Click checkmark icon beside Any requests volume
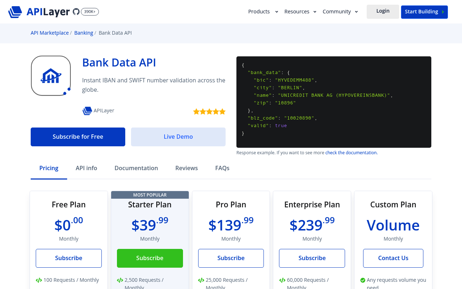The height and width of the screenshot is (289, 462). point(363,280)
